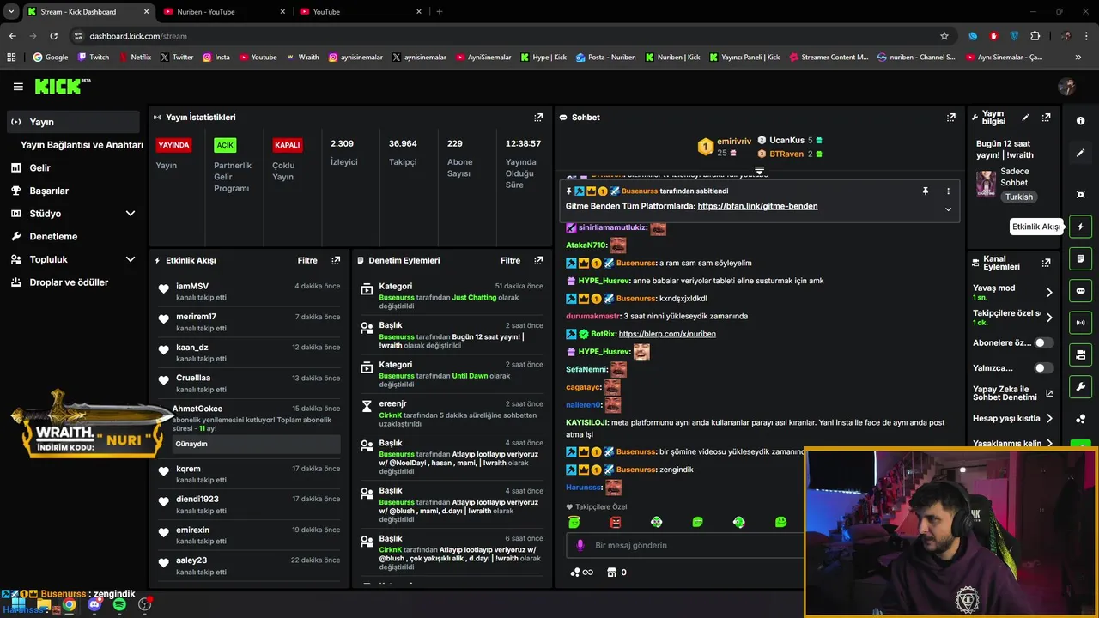Pop out the Kanal Eylemleri panel
The height and width of the screenshot is (618, 1099).
point(1046,263)
